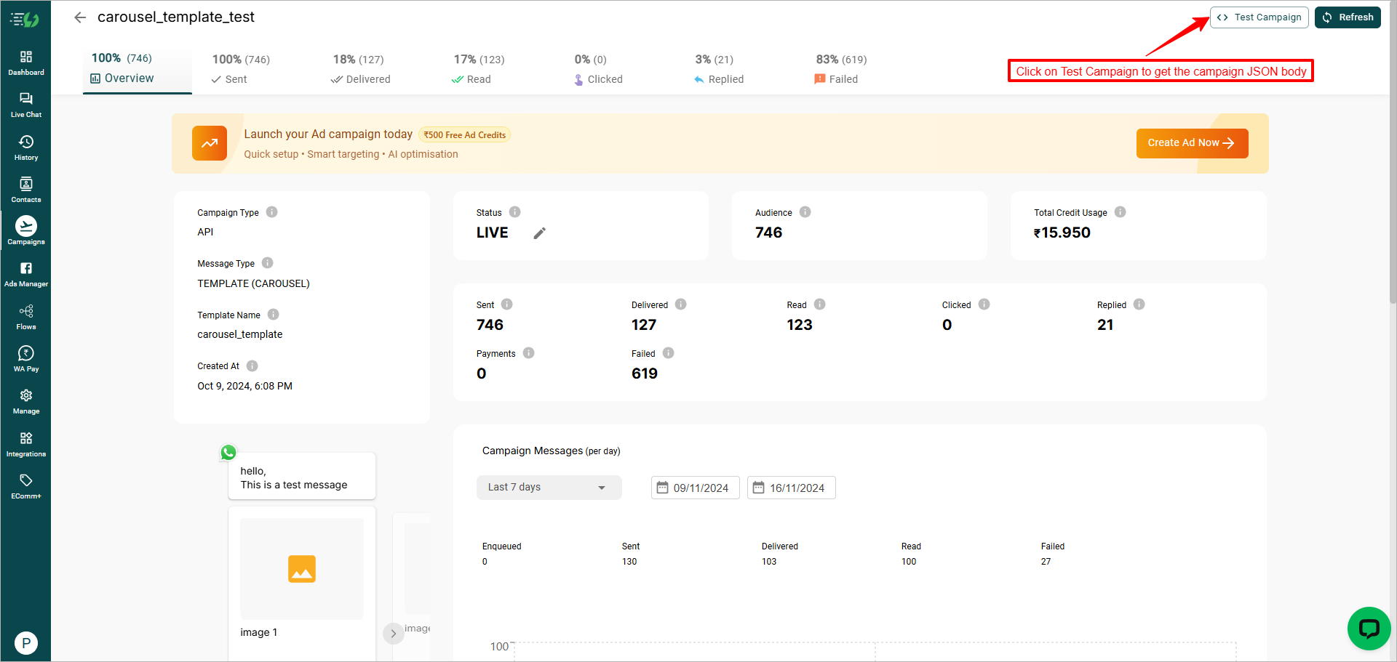Show info for Message Type

coord(267,263)
